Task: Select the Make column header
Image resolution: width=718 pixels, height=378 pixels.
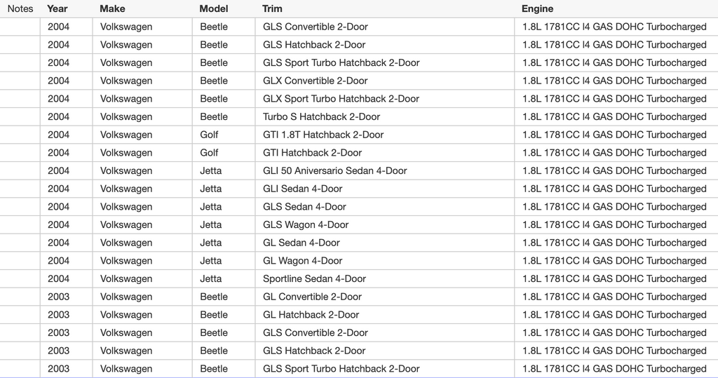Action: tap(112, 9)
